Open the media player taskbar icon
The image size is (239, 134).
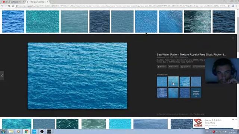tap(19, 131)
